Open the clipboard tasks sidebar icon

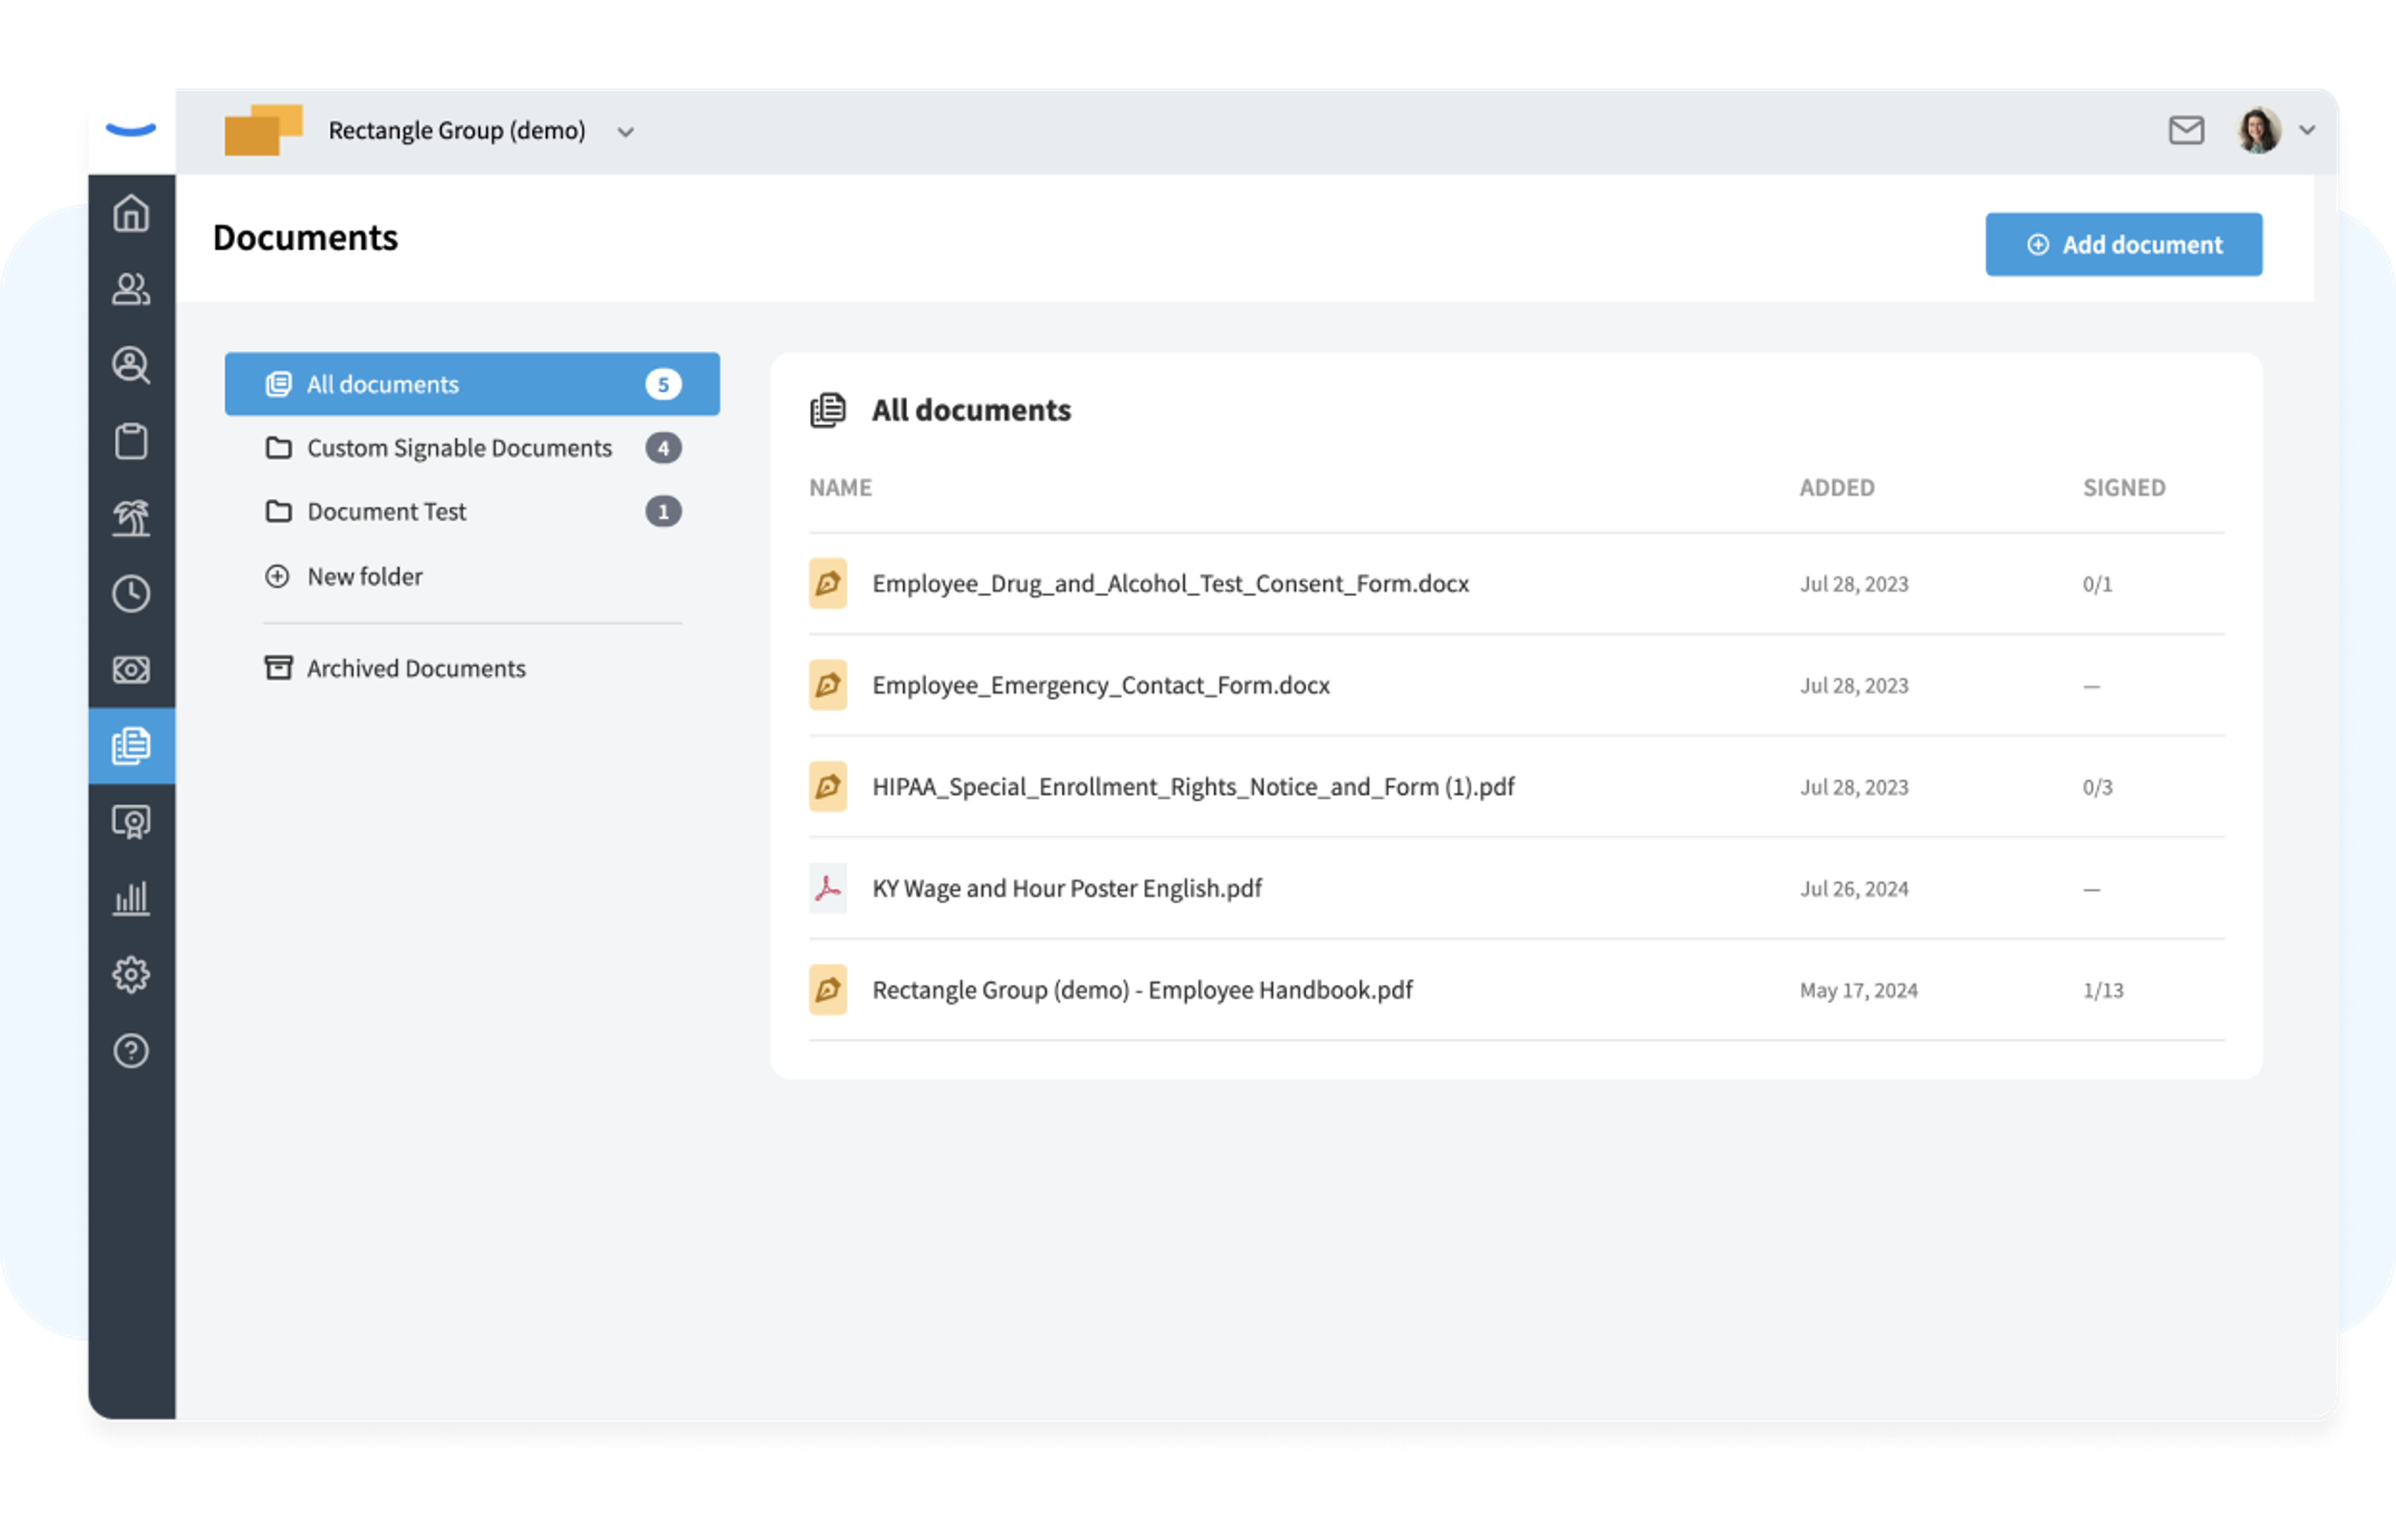point(131,441)
